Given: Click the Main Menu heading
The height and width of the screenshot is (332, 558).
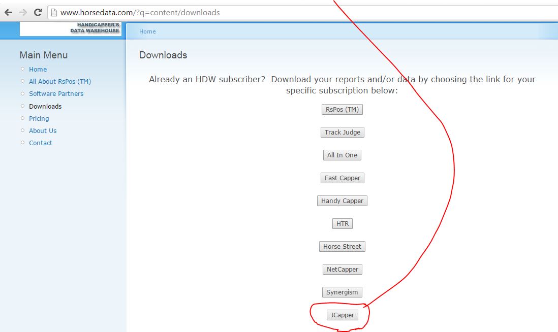Looking at the screenshot, I should click(44, 55).
